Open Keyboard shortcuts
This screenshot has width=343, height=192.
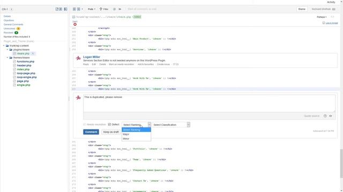click(323, 9)
